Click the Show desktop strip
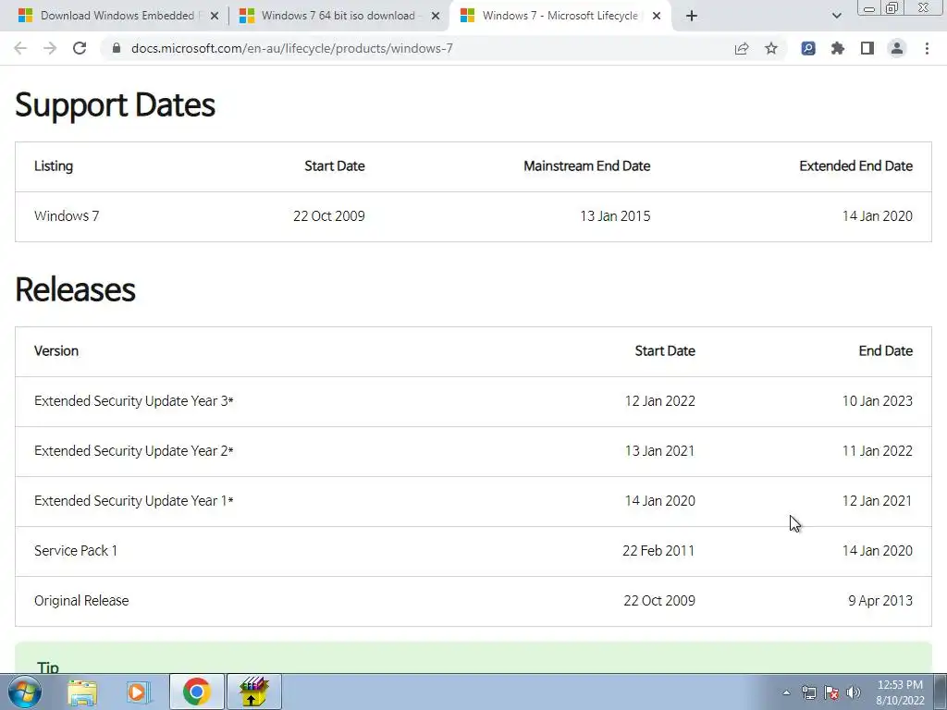 pyautogui.click(x=941, y=692)
